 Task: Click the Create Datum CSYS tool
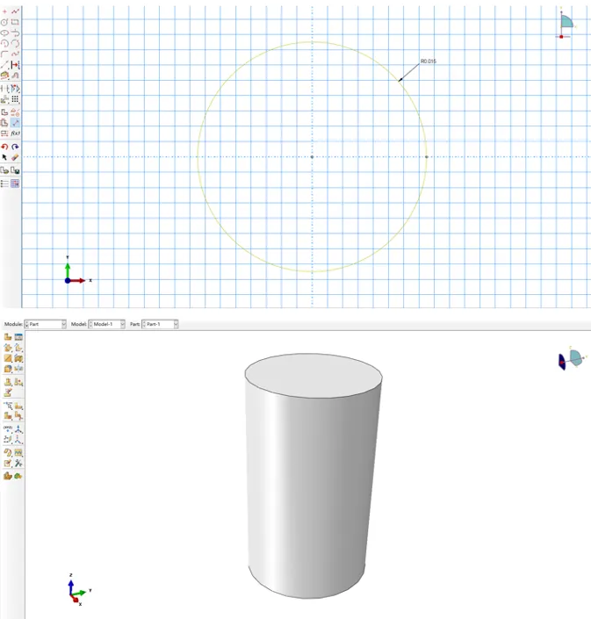18,439
